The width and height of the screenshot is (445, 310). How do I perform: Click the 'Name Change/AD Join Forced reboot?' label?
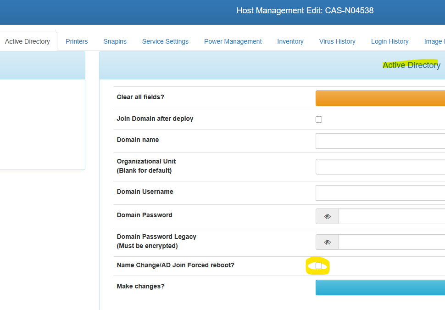pyautogui.click(x=175, y=265)
